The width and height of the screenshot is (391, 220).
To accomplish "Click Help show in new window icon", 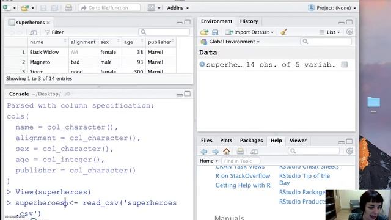I will [254, 152].
